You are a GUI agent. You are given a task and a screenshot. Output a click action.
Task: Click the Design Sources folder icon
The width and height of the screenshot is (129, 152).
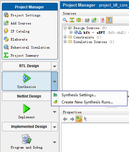(x=70, y=28)
